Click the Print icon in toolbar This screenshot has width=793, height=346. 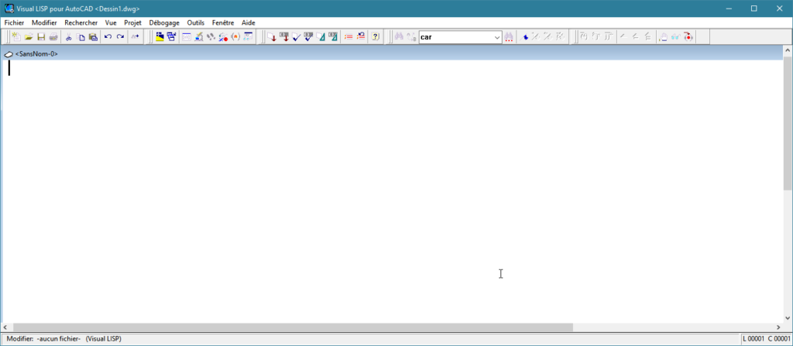coord(53,37)
